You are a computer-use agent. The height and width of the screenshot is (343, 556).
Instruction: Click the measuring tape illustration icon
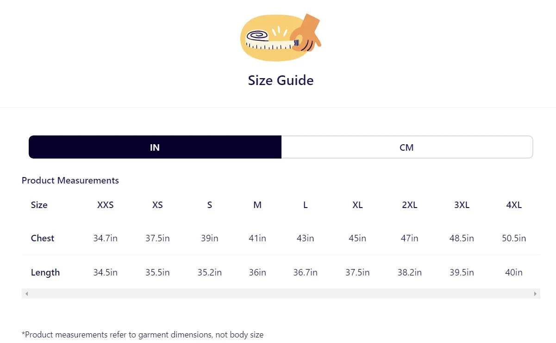pos(281,37)
